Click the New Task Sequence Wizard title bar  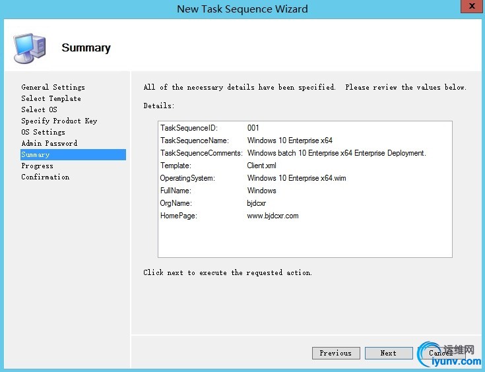[x=243, y=9]
